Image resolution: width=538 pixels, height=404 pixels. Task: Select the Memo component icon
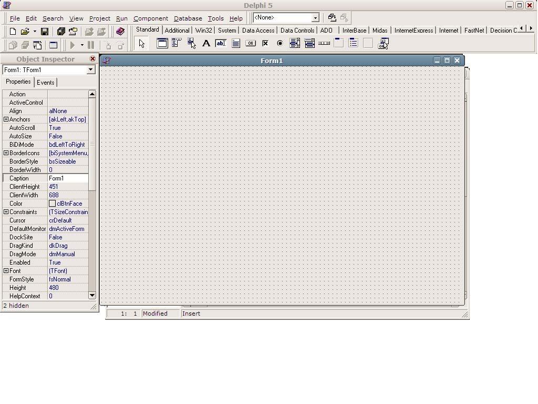pyautogui.click(x=236, y=43)
